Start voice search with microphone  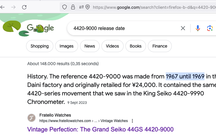pyautogui.click(x=198, y=28)
